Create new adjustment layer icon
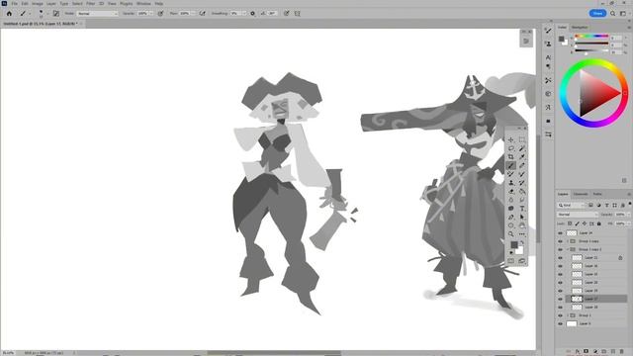The image size is (633, 356). tap(595, 352)
